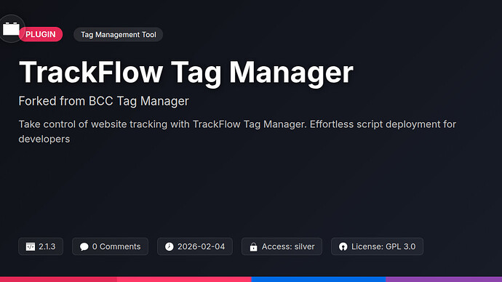
Task: Click the 'License: GPL 3.0' label
Action: 383,246
